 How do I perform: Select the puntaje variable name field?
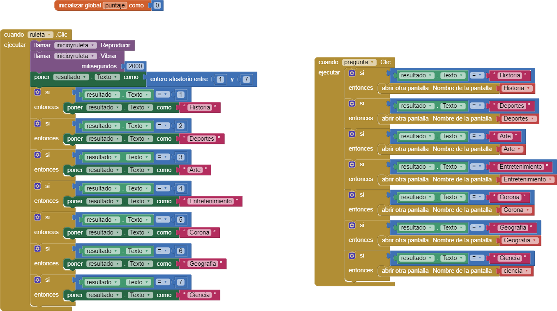tap(115, 6)
